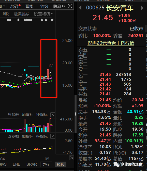Switch to the ENE indicator tab
Viewport: 147px width, 171px height.
tap(17, 164)
